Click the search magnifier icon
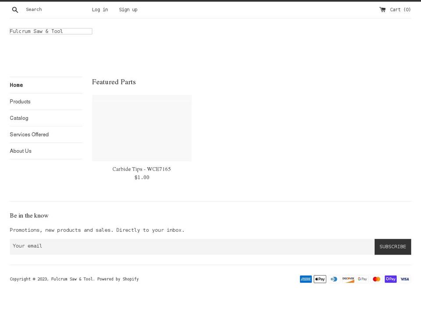 pyautogui.click(x=15, y=9)
